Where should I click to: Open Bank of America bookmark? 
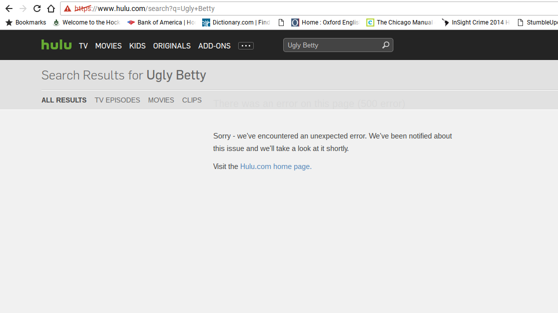[x=161, y=22]
